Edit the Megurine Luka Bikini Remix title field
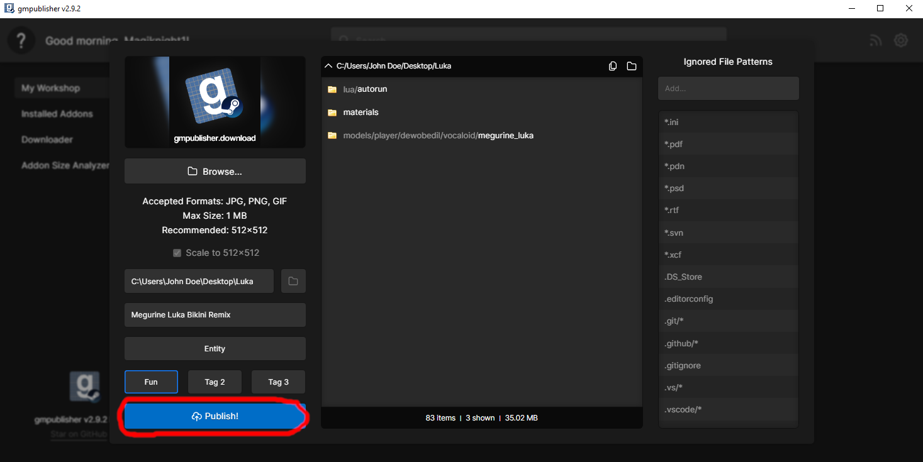Viewport: 923px width, 462px height. pos(215,315)
